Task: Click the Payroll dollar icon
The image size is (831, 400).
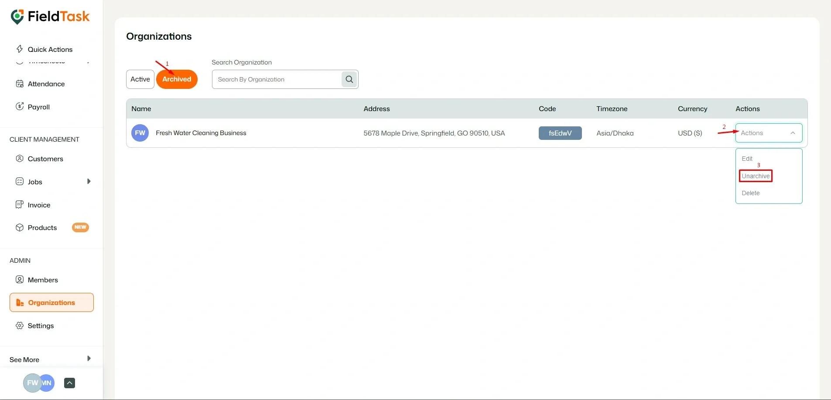Action: (20, 106)
